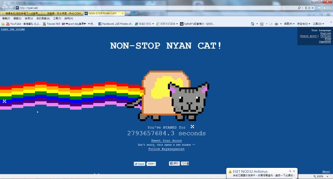Refresh the page with the reload icon
The image size is (333, 179).
coord(309,8)
